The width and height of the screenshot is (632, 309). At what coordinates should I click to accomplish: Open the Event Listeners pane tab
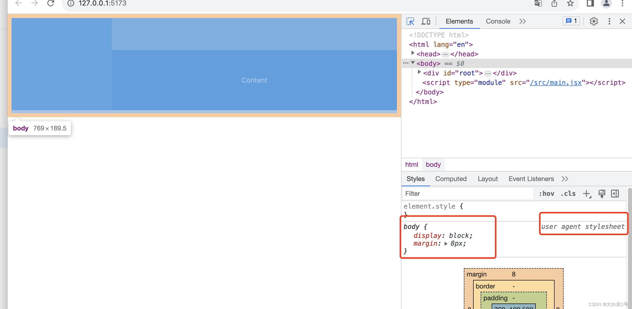tap(531, 179)
